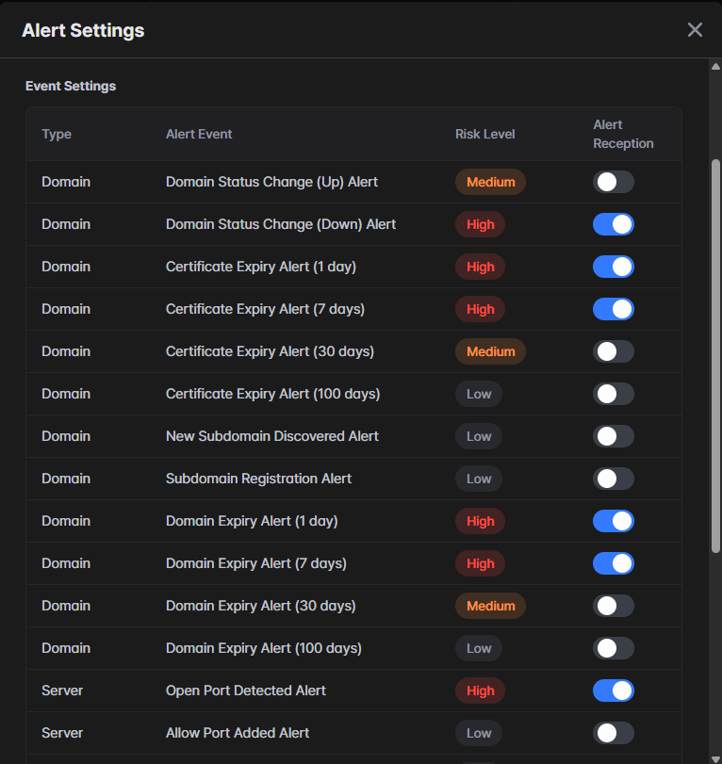Viewport: 722px width, 764px height.
Task: Turn off Certificate Expiry Alert (7 days)
Action: (613, 309)
